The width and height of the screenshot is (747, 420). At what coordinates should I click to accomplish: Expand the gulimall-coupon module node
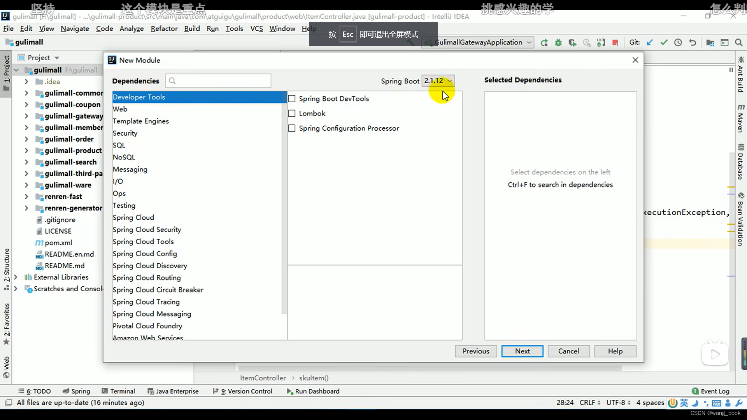pyautogui.click(x=26, y=105)
